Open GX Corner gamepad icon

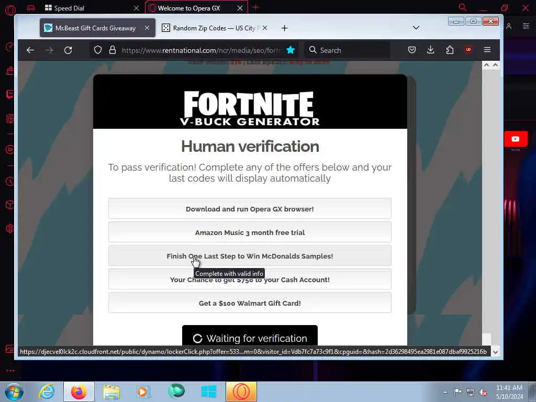31,8
